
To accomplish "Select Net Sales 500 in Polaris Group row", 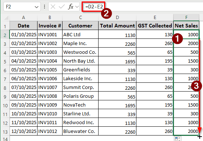I will (x=186, y=96).
